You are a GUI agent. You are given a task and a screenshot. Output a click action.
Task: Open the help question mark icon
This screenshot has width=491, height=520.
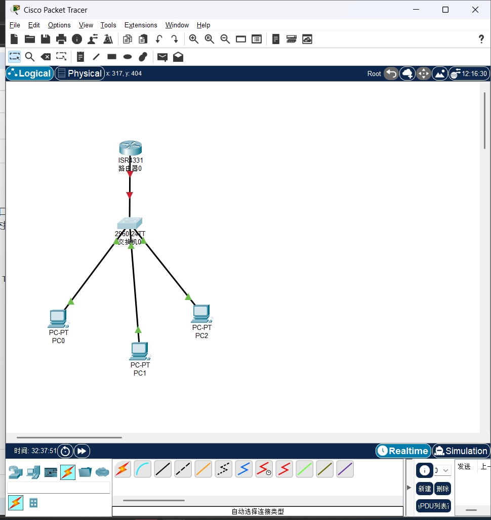tap(481, 39)
